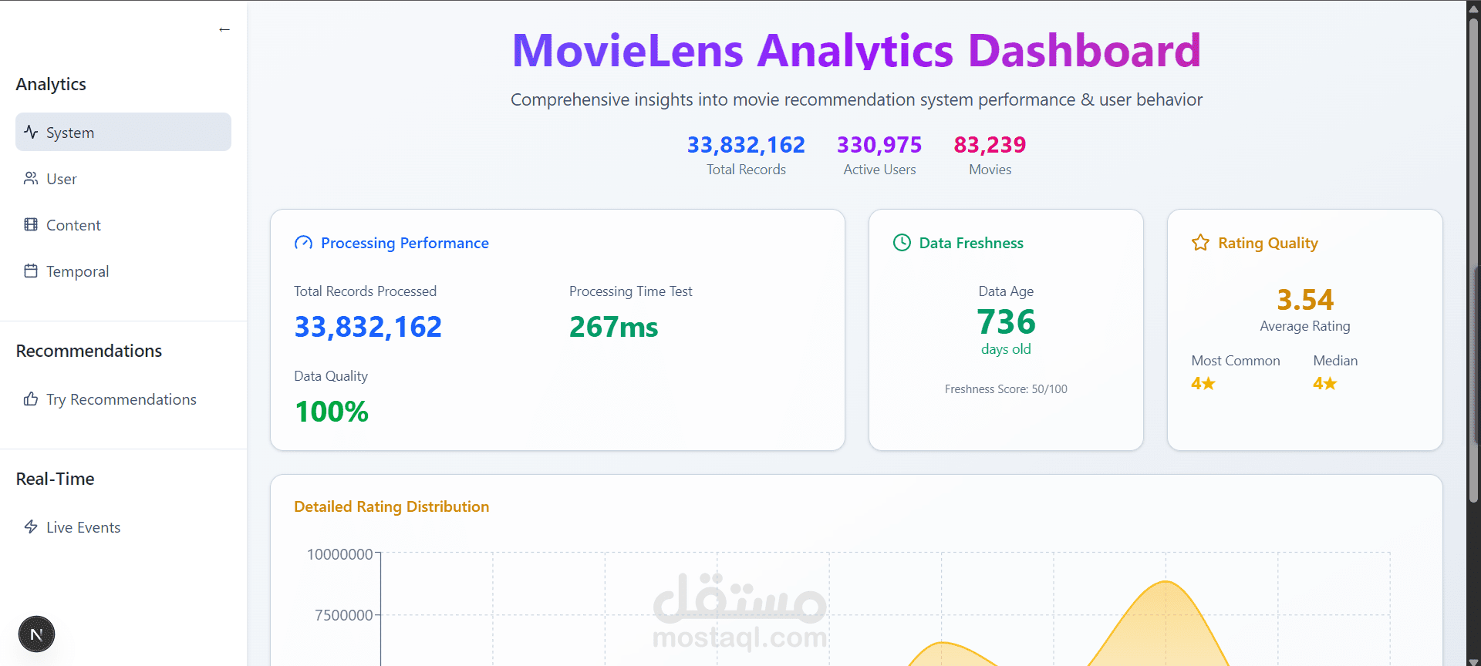The image size is (1481, 666).
Task: Click the Data Freshness card title
Action: [x=971, y=243]
